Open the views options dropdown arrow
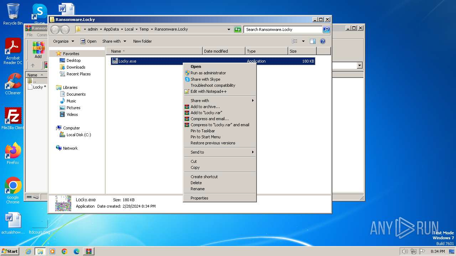Screen dimensions: 456x256 [303, 41]
